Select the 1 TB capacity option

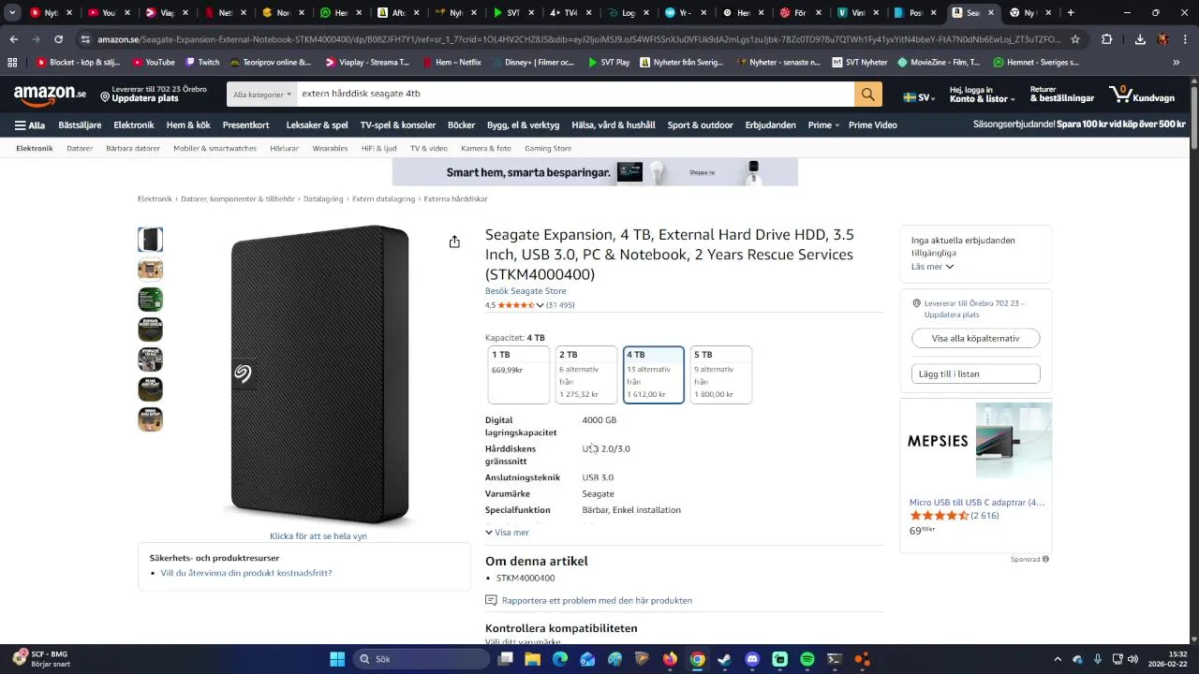coord(518,374)
